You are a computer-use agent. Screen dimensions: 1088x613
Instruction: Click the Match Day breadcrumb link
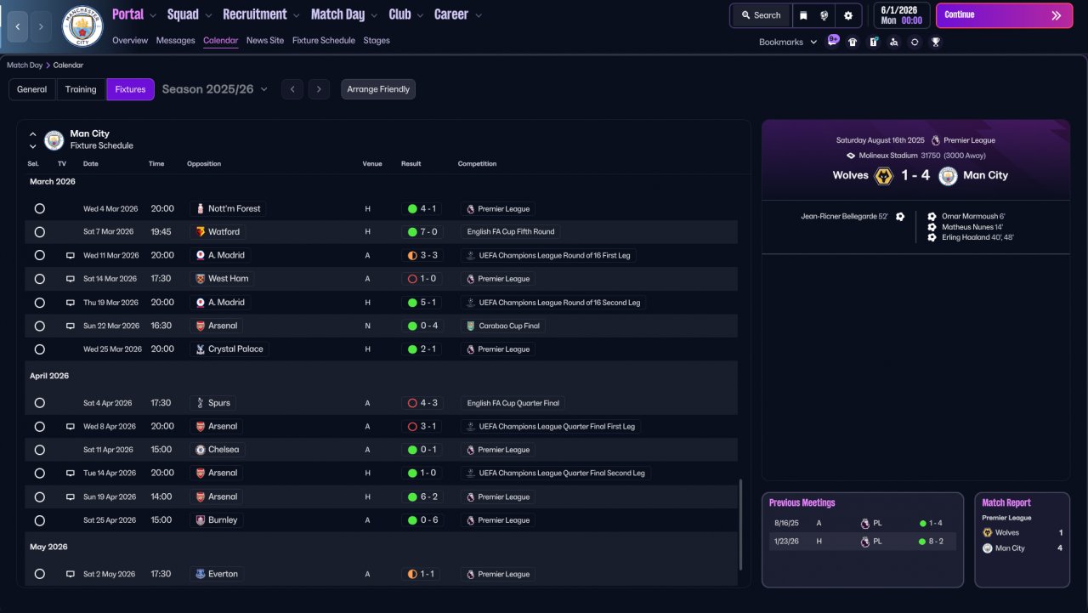(x=25, y=65)
